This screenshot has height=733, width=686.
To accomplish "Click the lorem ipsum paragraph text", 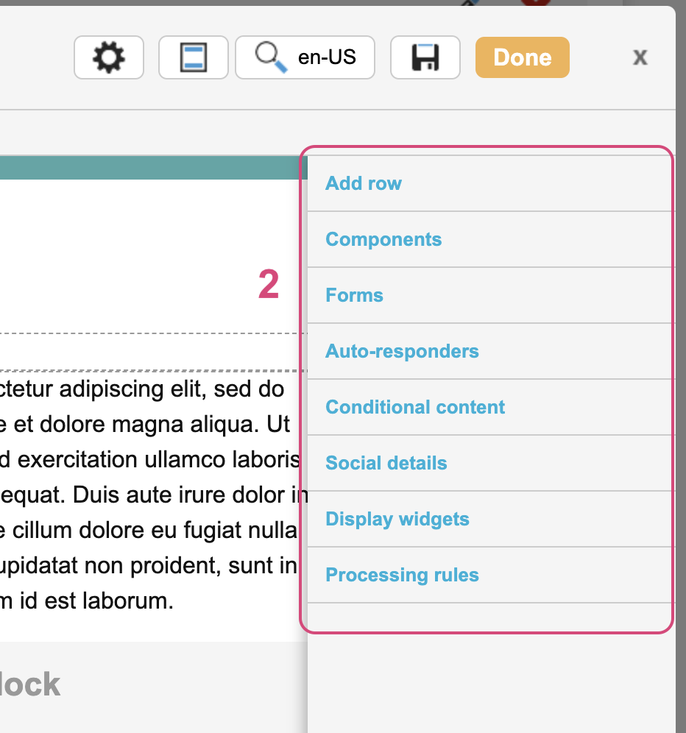I will tap(147, 495).
